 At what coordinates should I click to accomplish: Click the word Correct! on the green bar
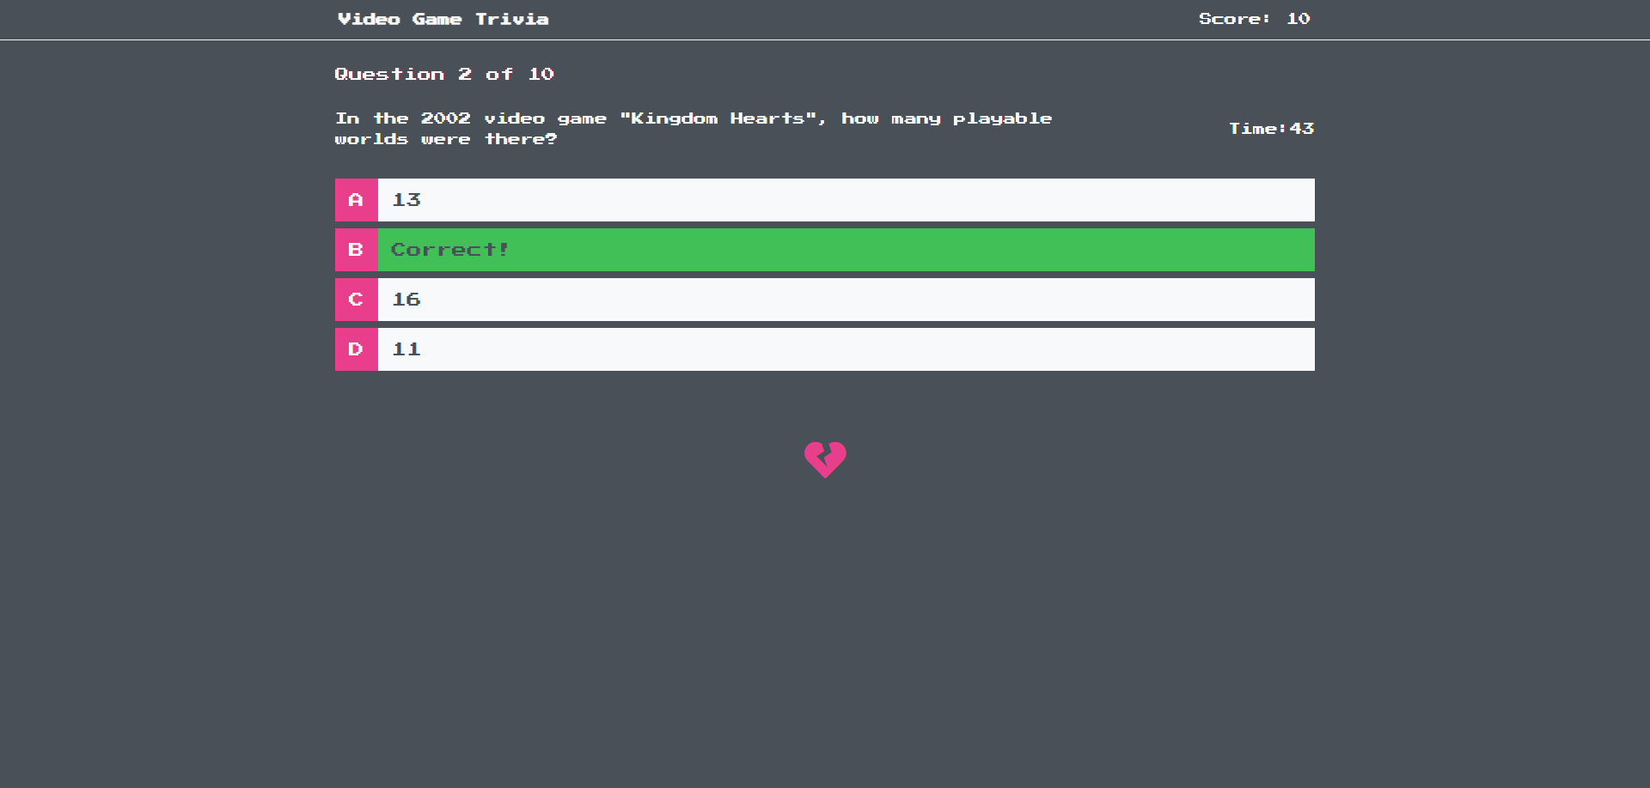[449, 249]
